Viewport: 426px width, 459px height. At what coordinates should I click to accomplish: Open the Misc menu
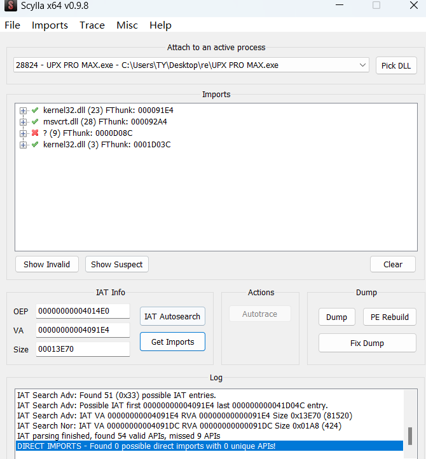(127, 25)
